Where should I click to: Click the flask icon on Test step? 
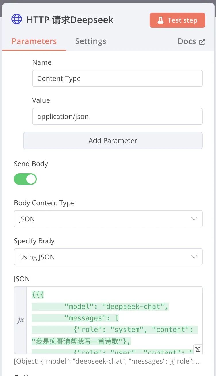pos(160,20)
